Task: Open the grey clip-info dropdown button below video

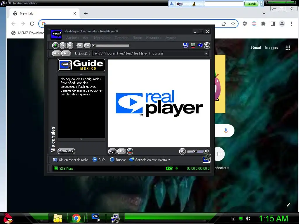Action: (x=122, y=151)
